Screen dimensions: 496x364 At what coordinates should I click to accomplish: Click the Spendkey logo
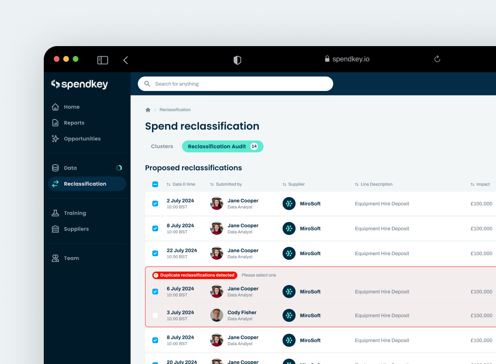point(79,84)
